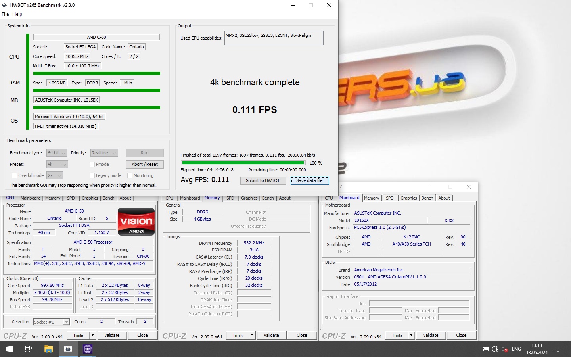Click the Microsoft Windows 10 OS field
Image resolution: width=571 pixels, height=357 pixels.
(69, 117)
